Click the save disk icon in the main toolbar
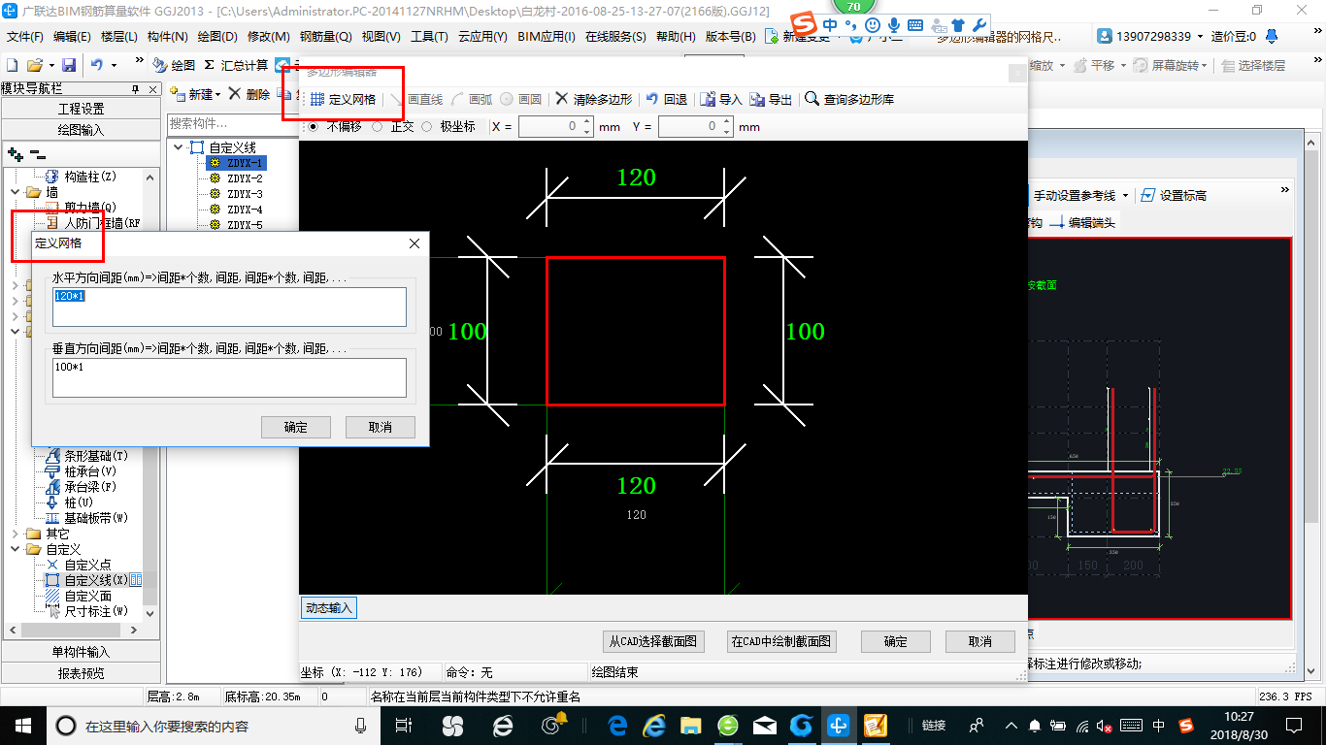The height and width of the screenshot is (745, 1326). [69, 65]
